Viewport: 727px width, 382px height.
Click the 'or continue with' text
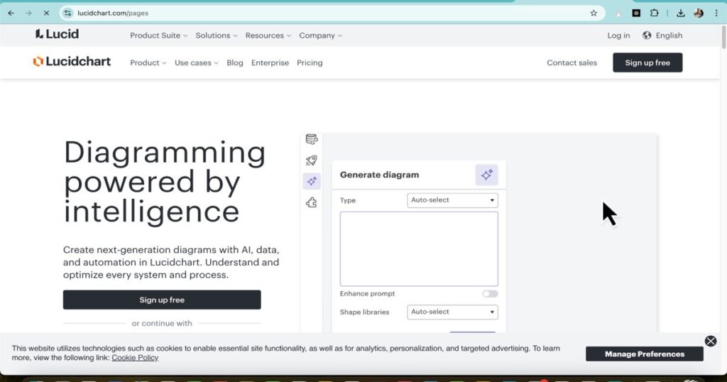pos(162,323)
